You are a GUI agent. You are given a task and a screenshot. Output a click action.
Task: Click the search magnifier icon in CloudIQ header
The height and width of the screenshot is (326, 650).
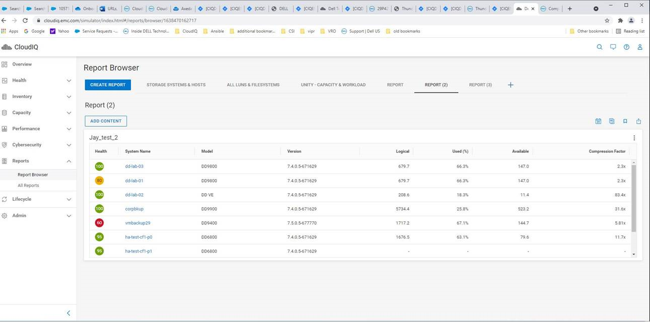[599, 47]
